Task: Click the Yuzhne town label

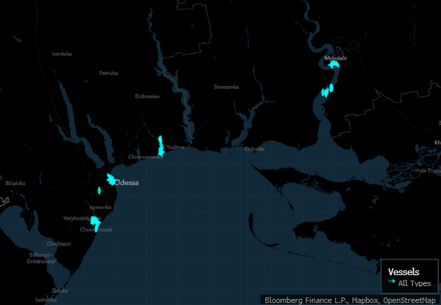Action: point(175,147)
